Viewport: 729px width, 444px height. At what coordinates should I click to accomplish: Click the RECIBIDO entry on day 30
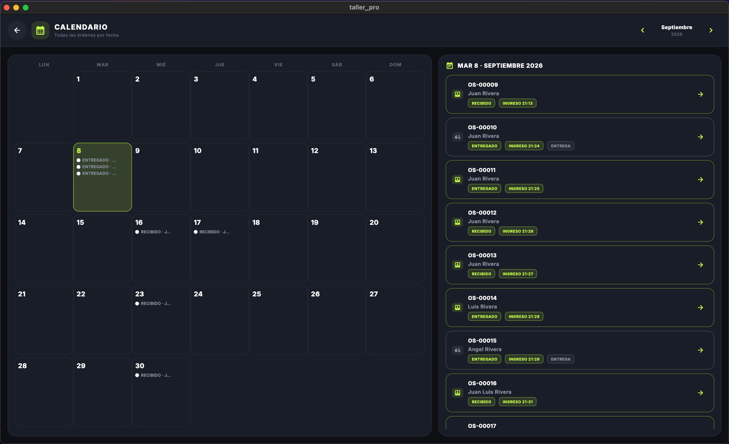tap(153, 375)
